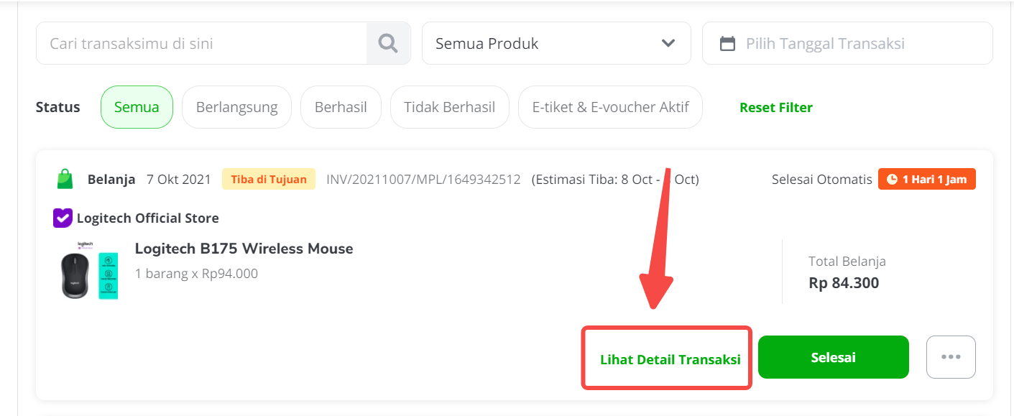Open the three-dots more options button

(x=951, y=357)
